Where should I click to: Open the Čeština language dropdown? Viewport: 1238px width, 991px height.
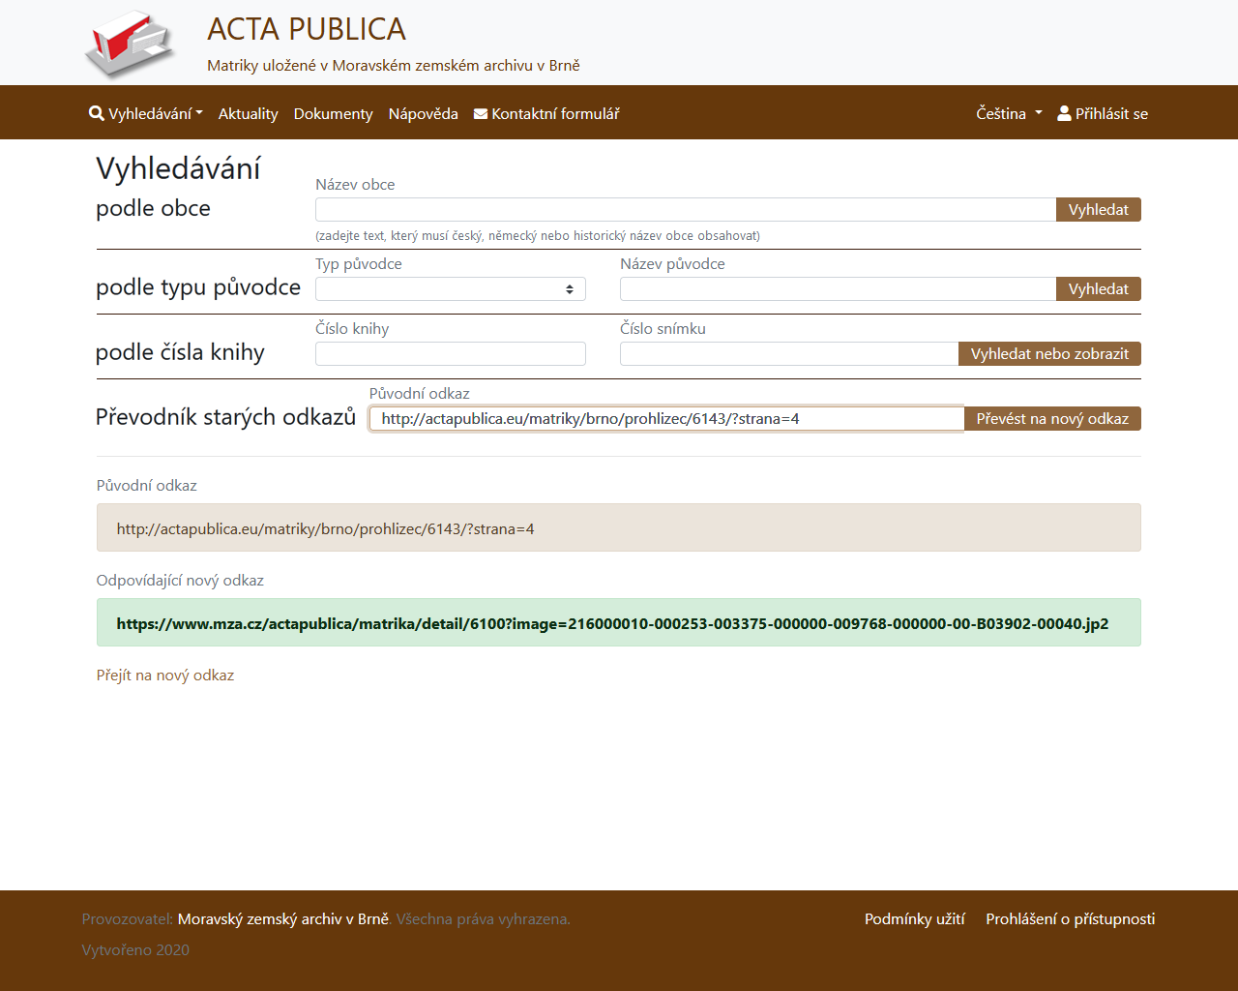point(1009,113)
